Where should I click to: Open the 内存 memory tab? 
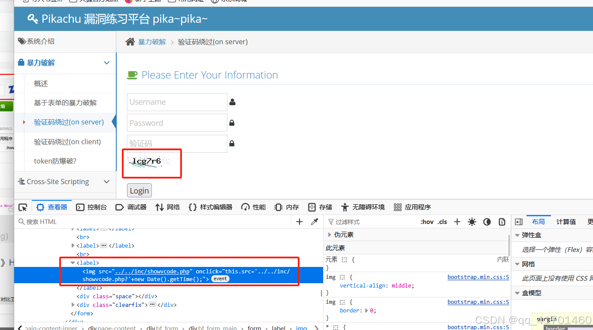point(287,207)
